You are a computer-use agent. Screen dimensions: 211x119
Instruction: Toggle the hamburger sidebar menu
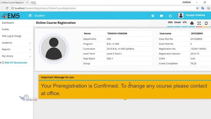tap(30, 16)
